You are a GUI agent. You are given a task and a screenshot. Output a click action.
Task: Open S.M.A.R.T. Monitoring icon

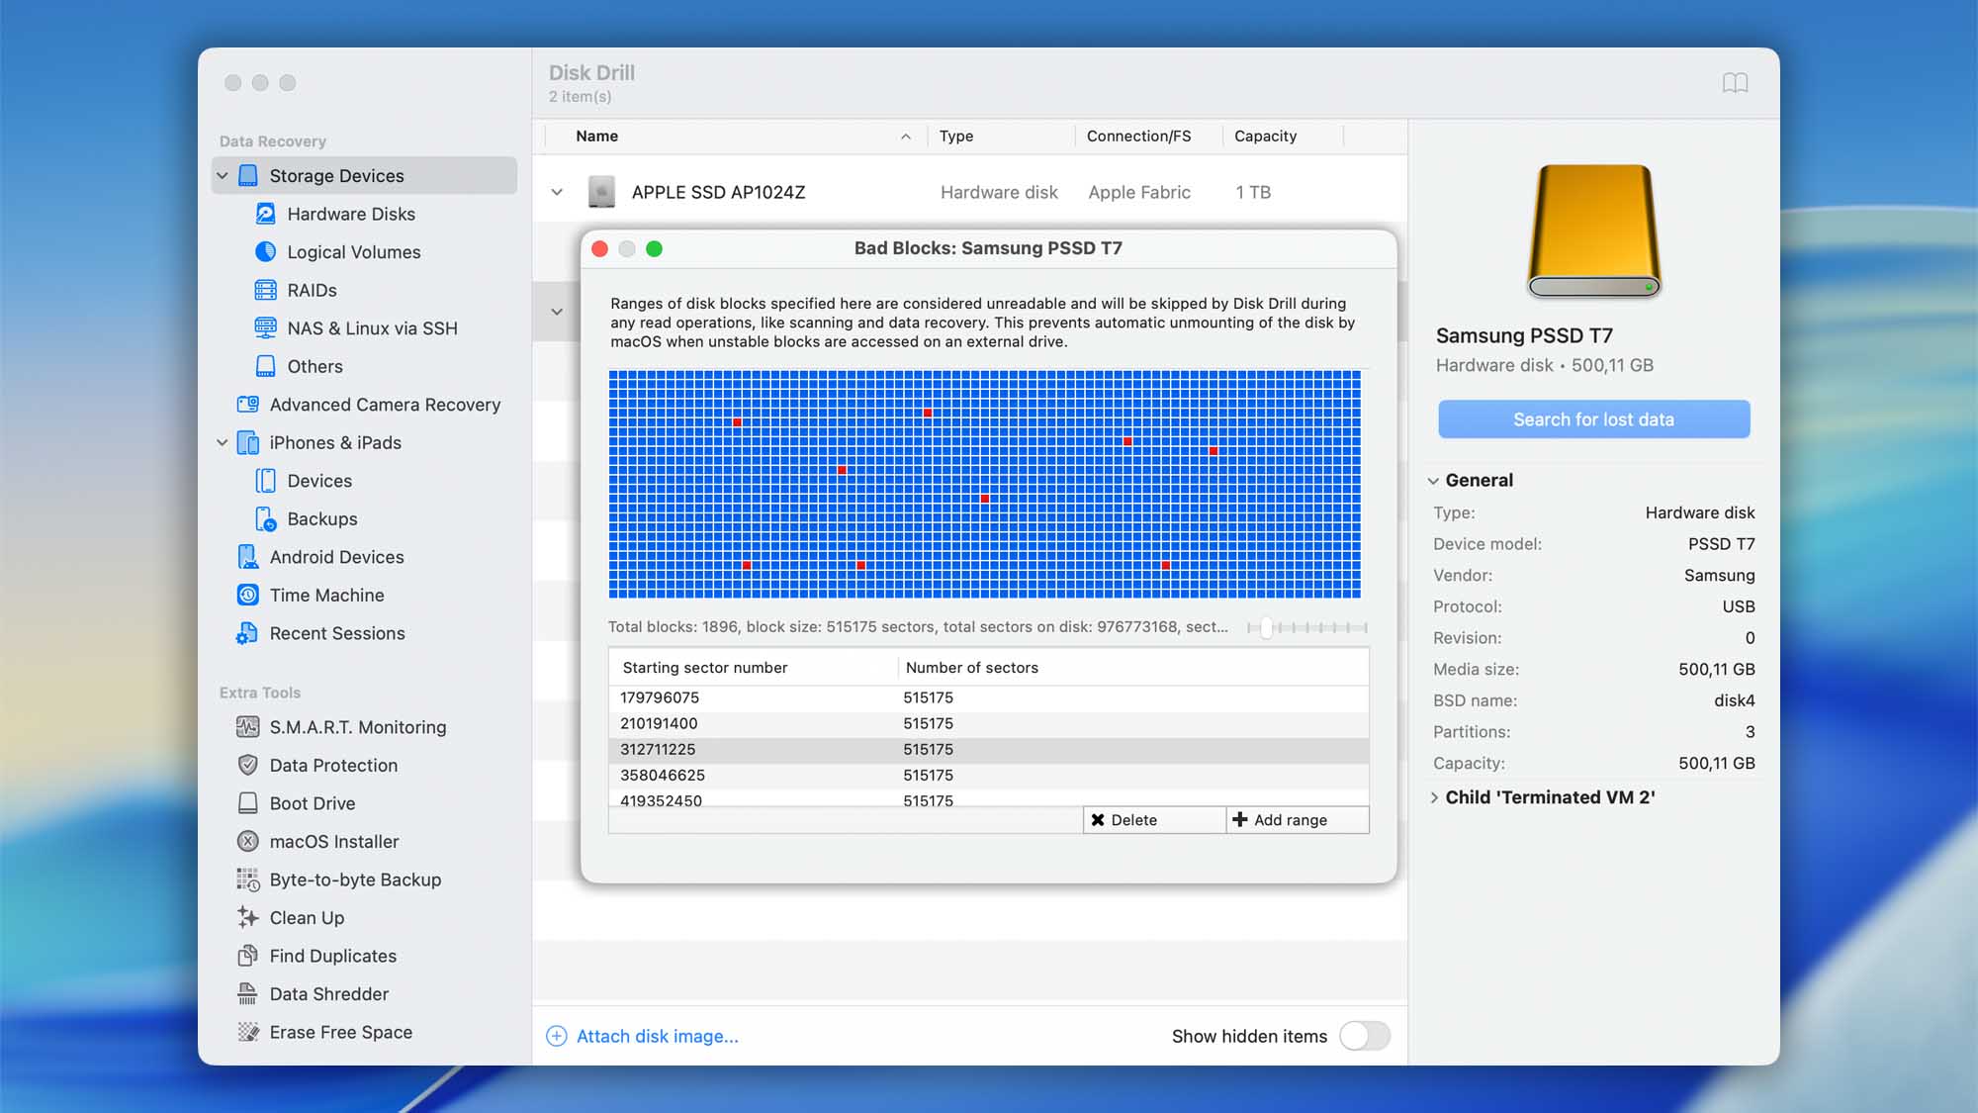click(x=248, y=727)
